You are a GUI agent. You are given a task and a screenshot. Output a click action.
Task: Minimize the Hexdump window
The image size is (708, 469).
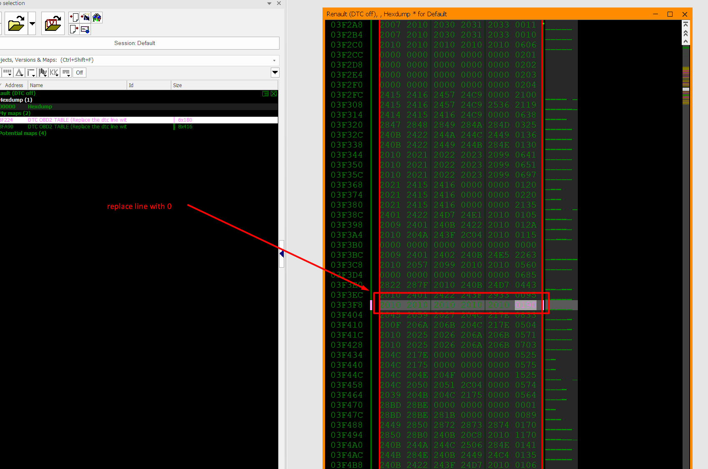click(655, 14)
